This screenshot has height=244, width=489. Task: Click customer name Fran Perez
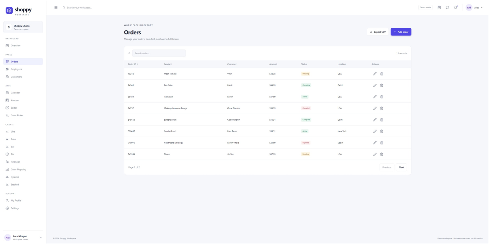(x=232, y=131)
